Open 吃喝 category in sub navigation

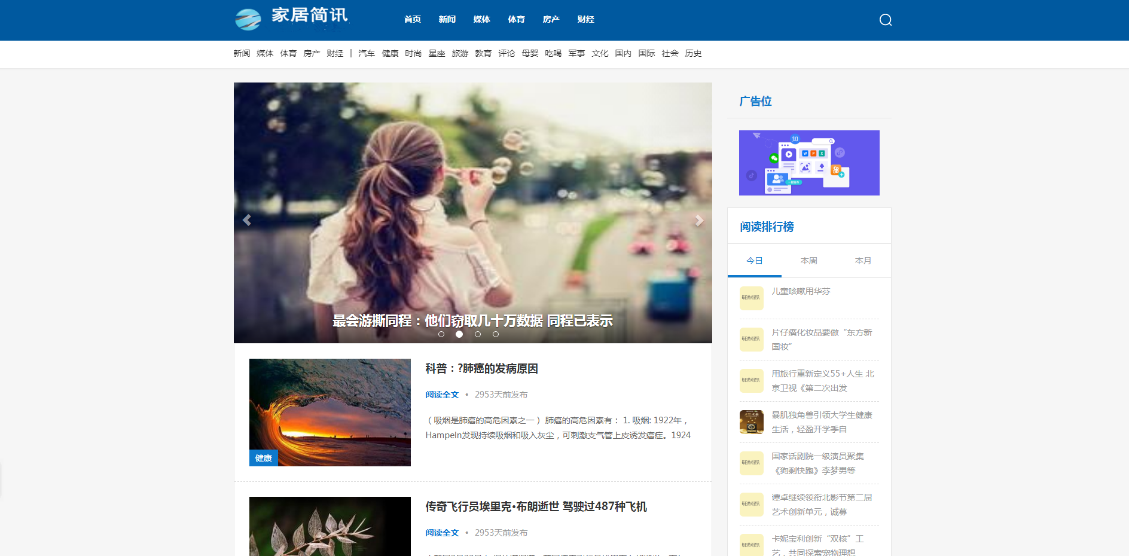point(553,53)
